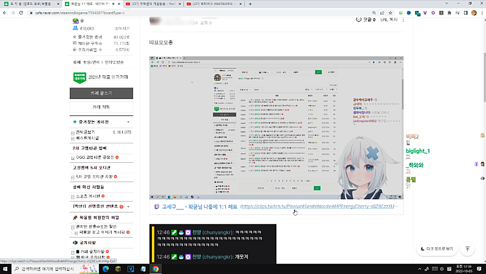Open the tab search dropdown chevron
The height and width of the screenshot is (274, 486).
coord(447,4)
